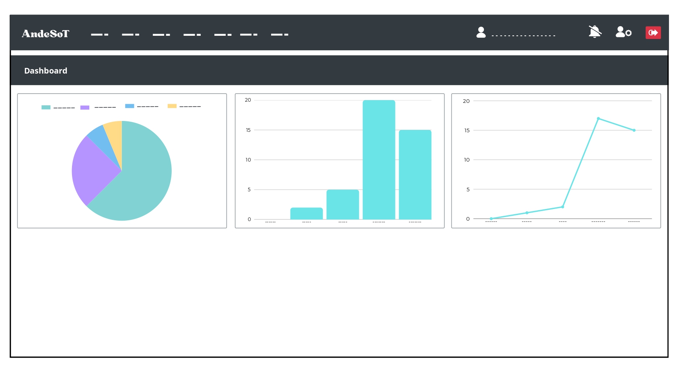Open user settings with the person-gear icon
The width and height of the screenshot is (679, 377).
[623, 32]
